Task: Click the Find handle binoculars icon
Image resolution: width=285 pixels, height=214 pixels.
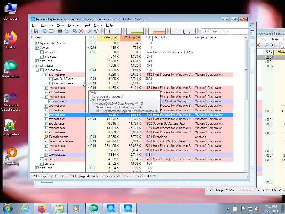Action: 90,31
